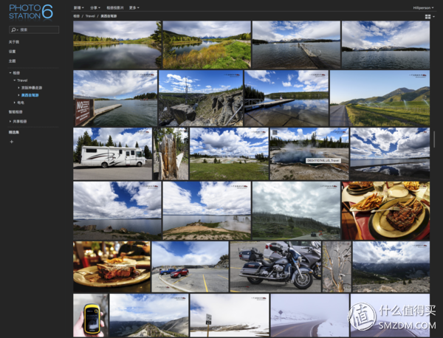
Task: Open the 关于我 page
Action: (14, 42)
